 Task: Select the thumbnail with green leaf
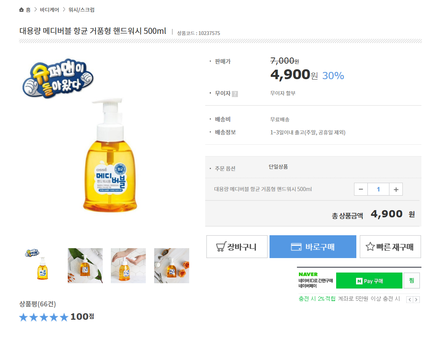(x=85, y=266)
